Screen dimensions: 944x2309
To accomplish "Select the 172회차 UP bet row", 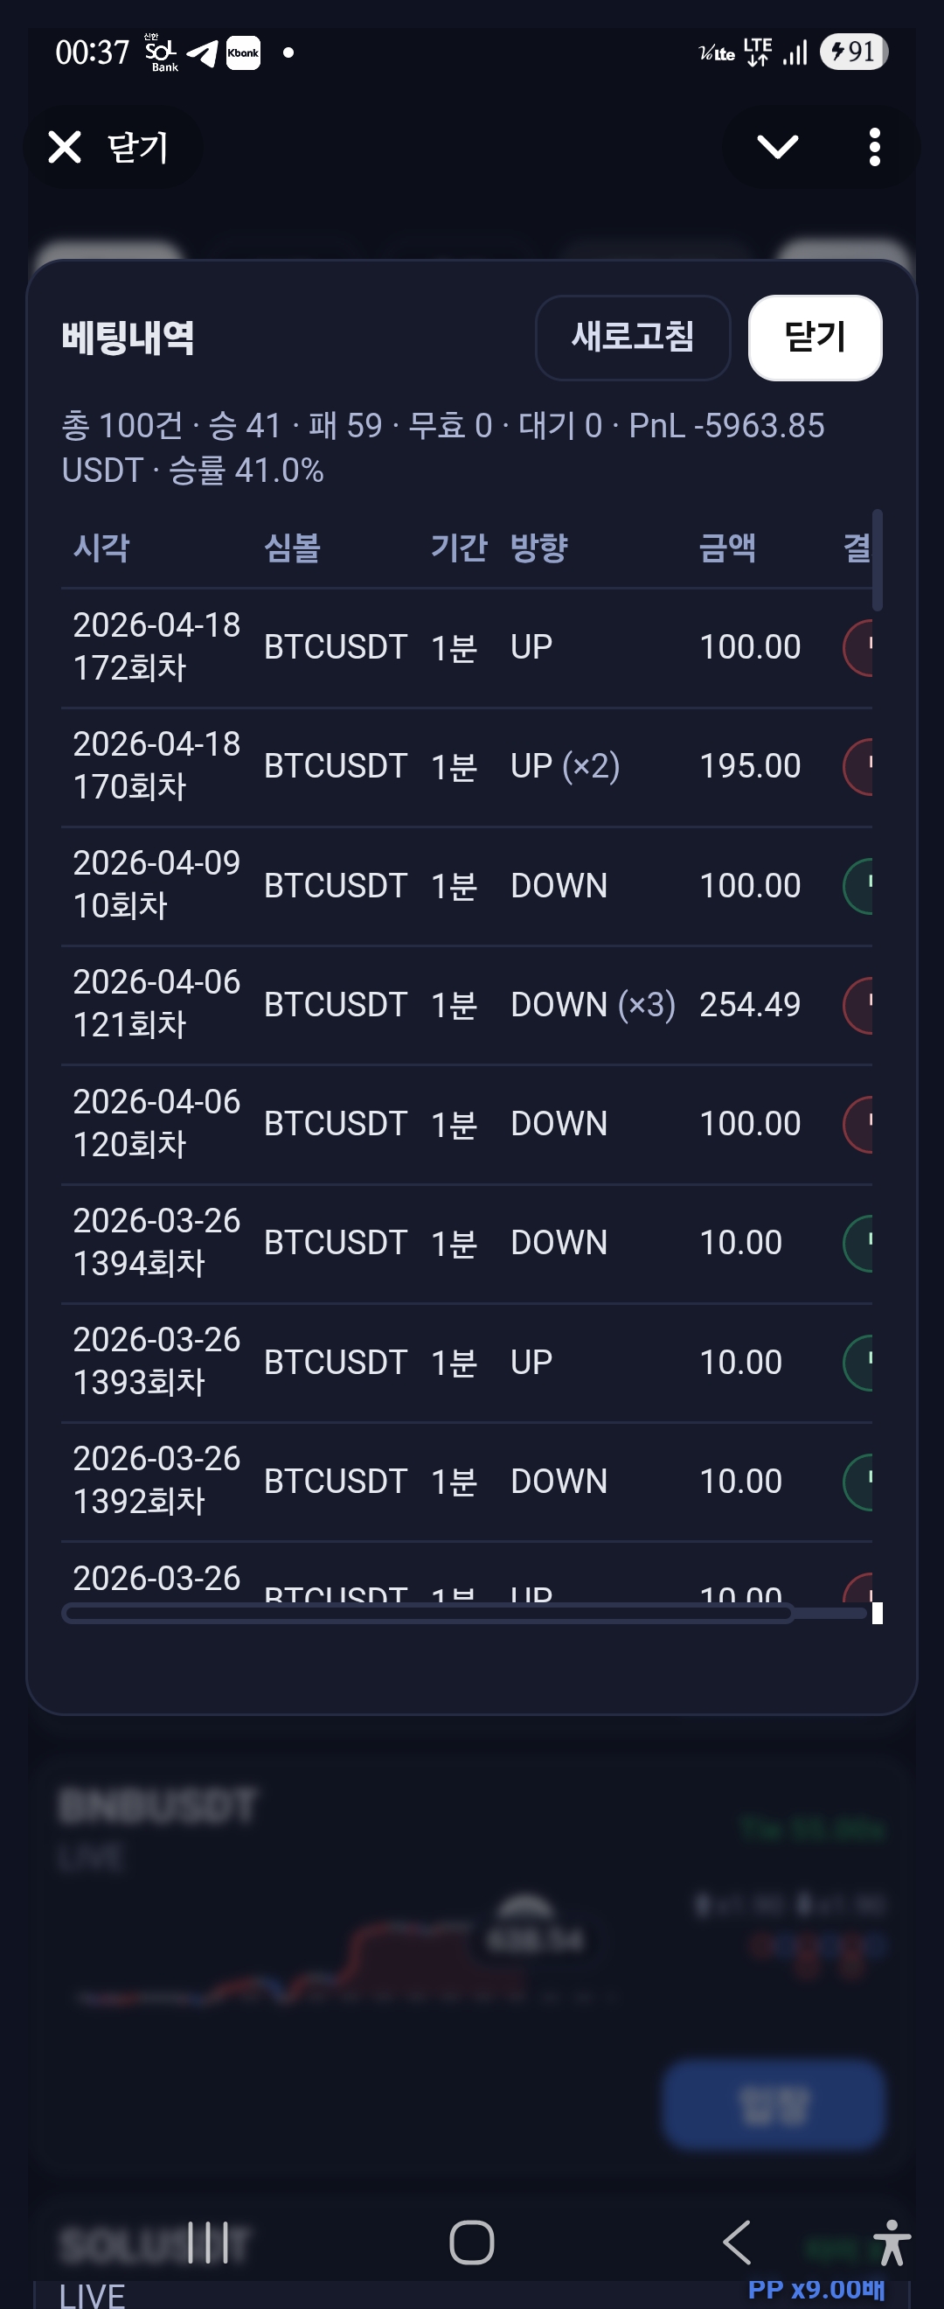I will pos(466,647).
